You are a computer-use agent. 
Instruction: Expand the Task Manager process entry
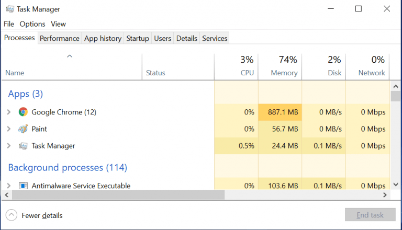(9, 146)
